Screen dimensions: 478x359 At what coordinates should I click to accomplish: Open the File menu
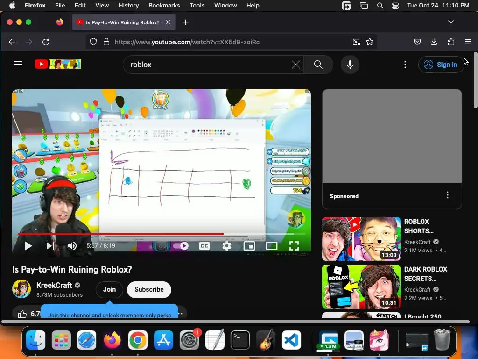coord(60,5)
